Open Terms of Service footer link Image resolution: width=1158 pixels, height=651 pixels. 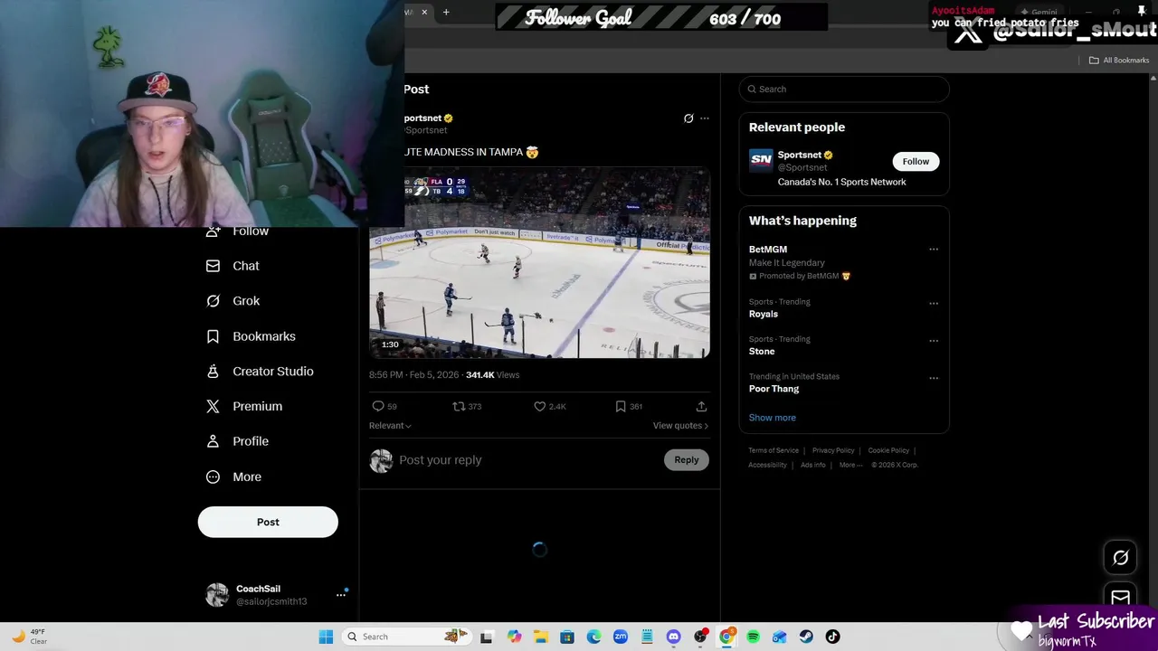[x=774, y=450]
